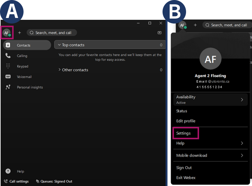The image size is (252, 186).
Task: Open Help in left sidebar bottom
Action: coord(20,171)
